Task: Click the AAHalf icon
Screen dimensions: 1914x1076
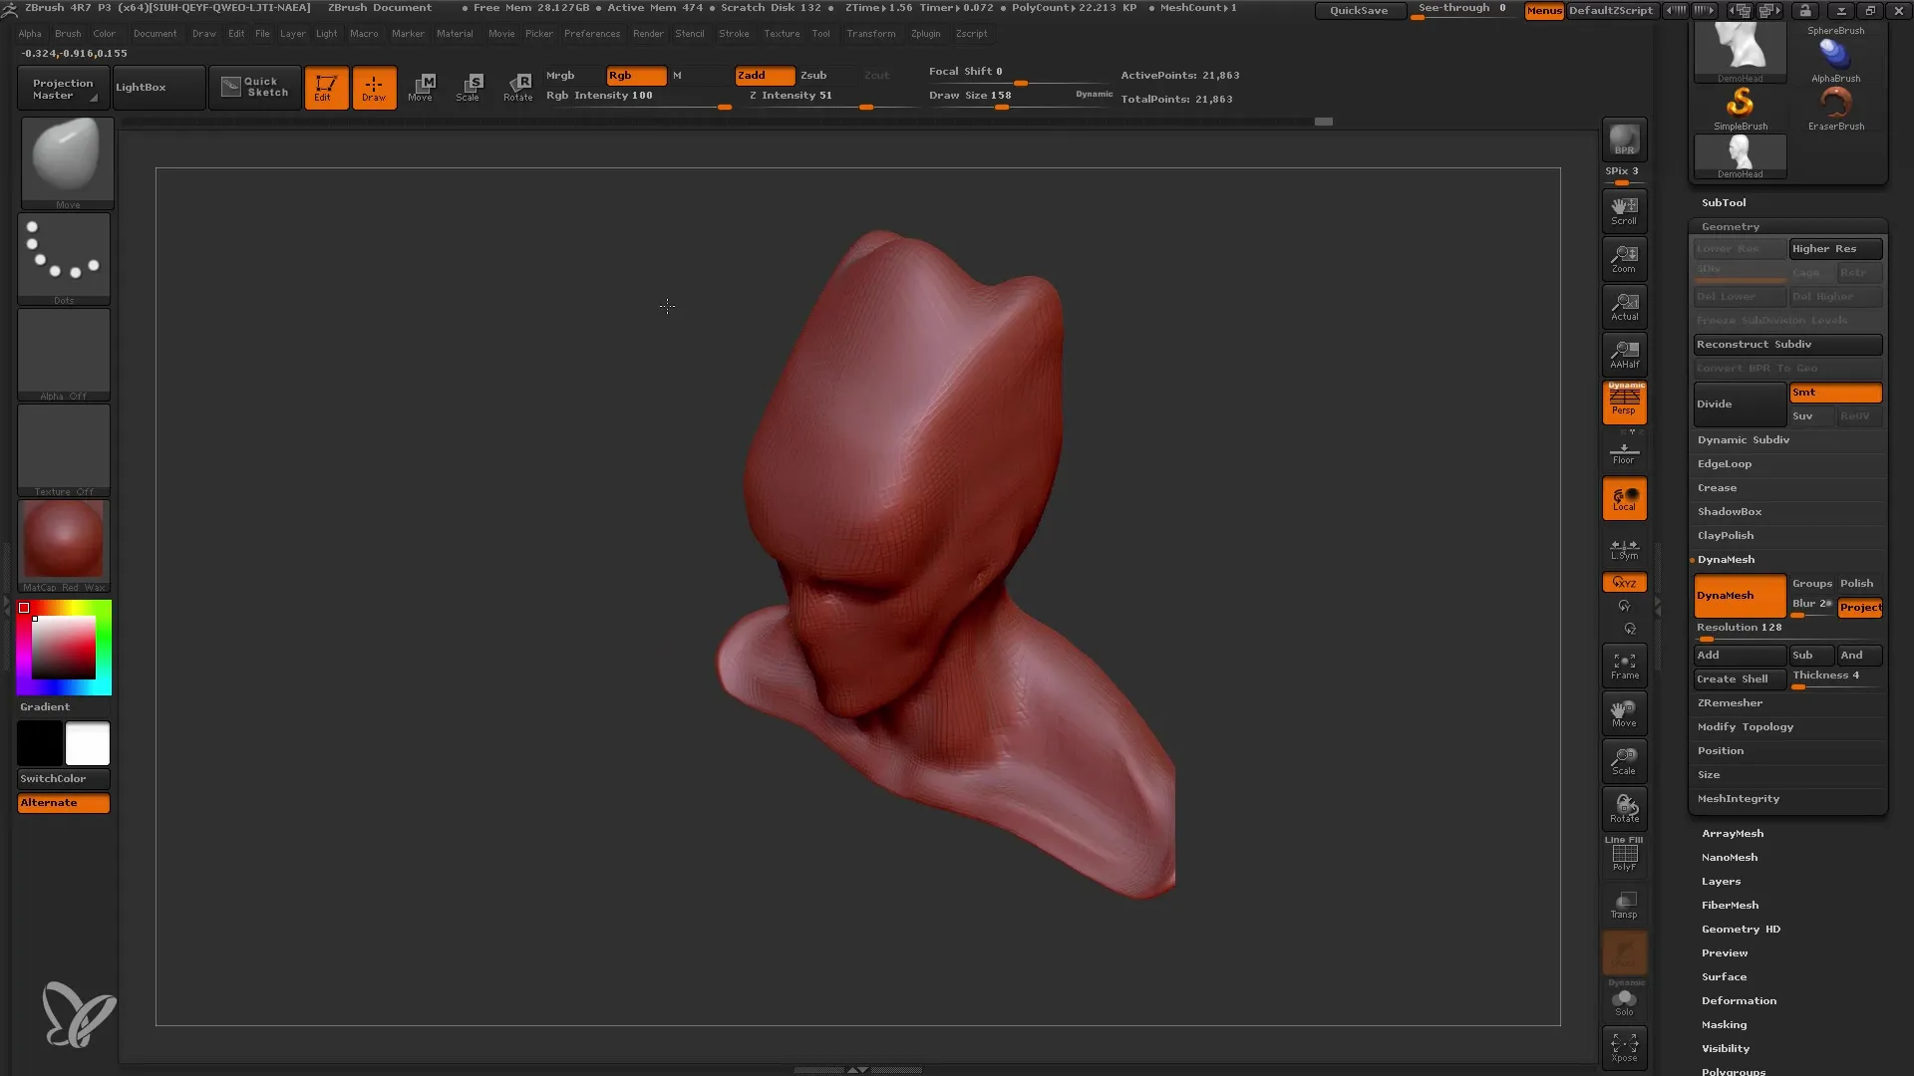Action: click(1624, 354)
